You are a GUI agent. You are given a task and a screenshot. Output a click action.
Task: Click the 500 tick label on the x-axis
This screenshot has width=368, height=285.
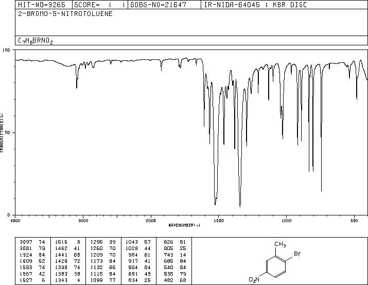[354, 221]
